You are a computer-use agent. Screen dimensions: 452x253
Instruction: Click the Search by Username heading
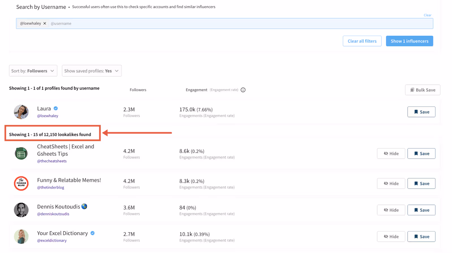(41, 7)
